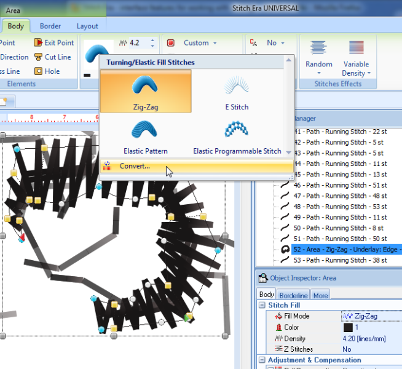Click Convert... in the stitch menu

(135, 167)
